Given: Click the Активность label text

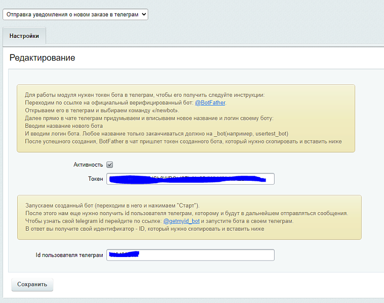Looking at the screenshot, I should point(88,165).
